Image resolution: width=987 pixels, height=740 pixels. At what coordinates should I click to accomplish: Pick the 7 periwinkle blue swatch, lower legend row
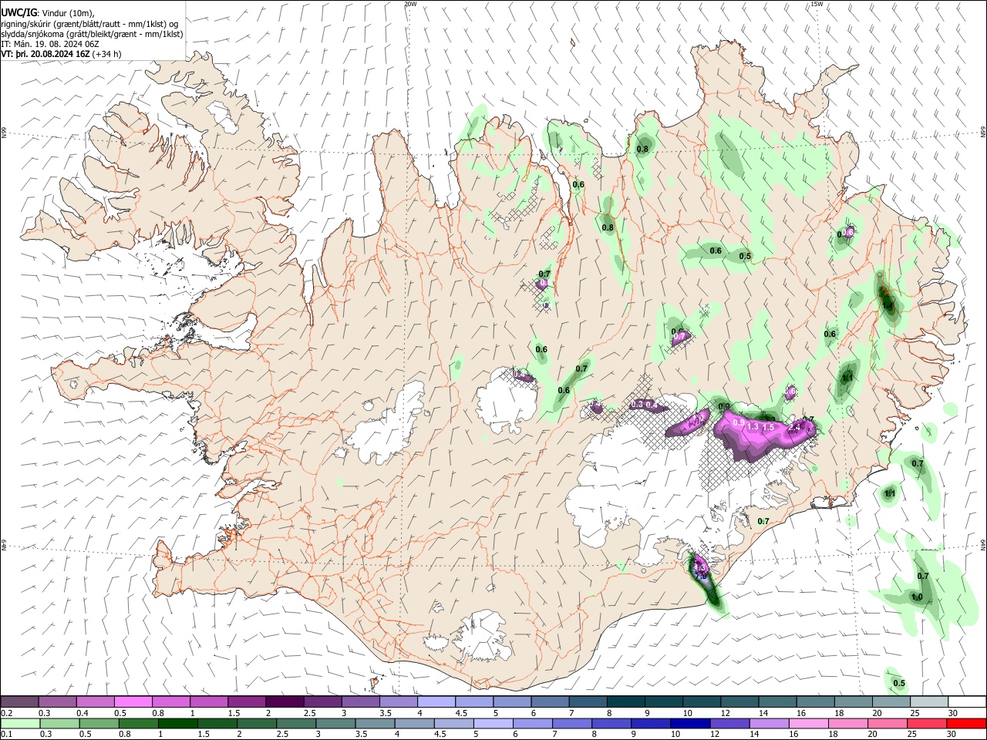pyautogui.click(x=572, y=723)
